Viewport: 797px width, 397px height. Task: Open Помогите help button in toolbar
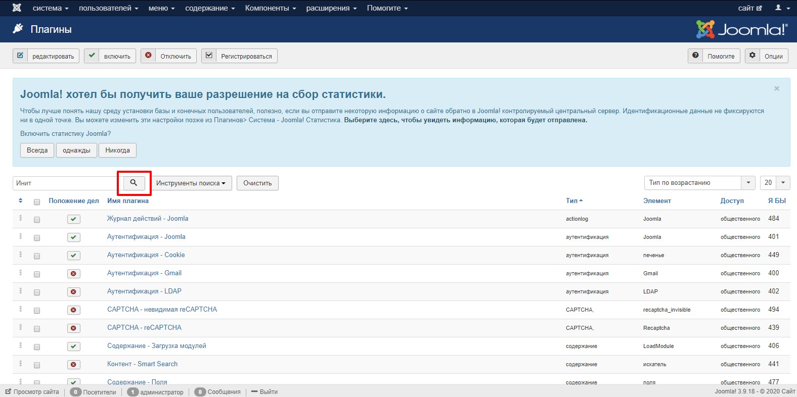[x=714, y=56]
